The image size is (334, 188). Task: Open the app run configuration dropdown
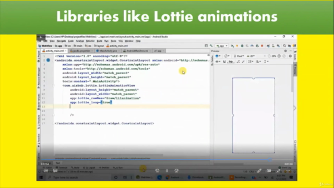pos(222,46)
